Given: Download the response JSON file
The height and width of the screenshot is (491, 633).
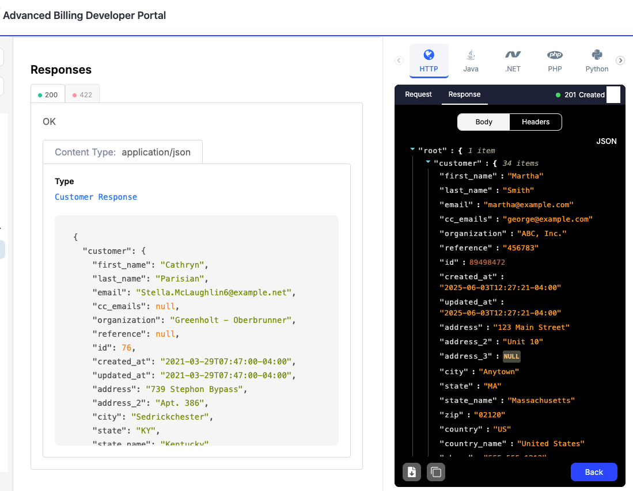Looking at the screenshot, I should coord(412,472).
